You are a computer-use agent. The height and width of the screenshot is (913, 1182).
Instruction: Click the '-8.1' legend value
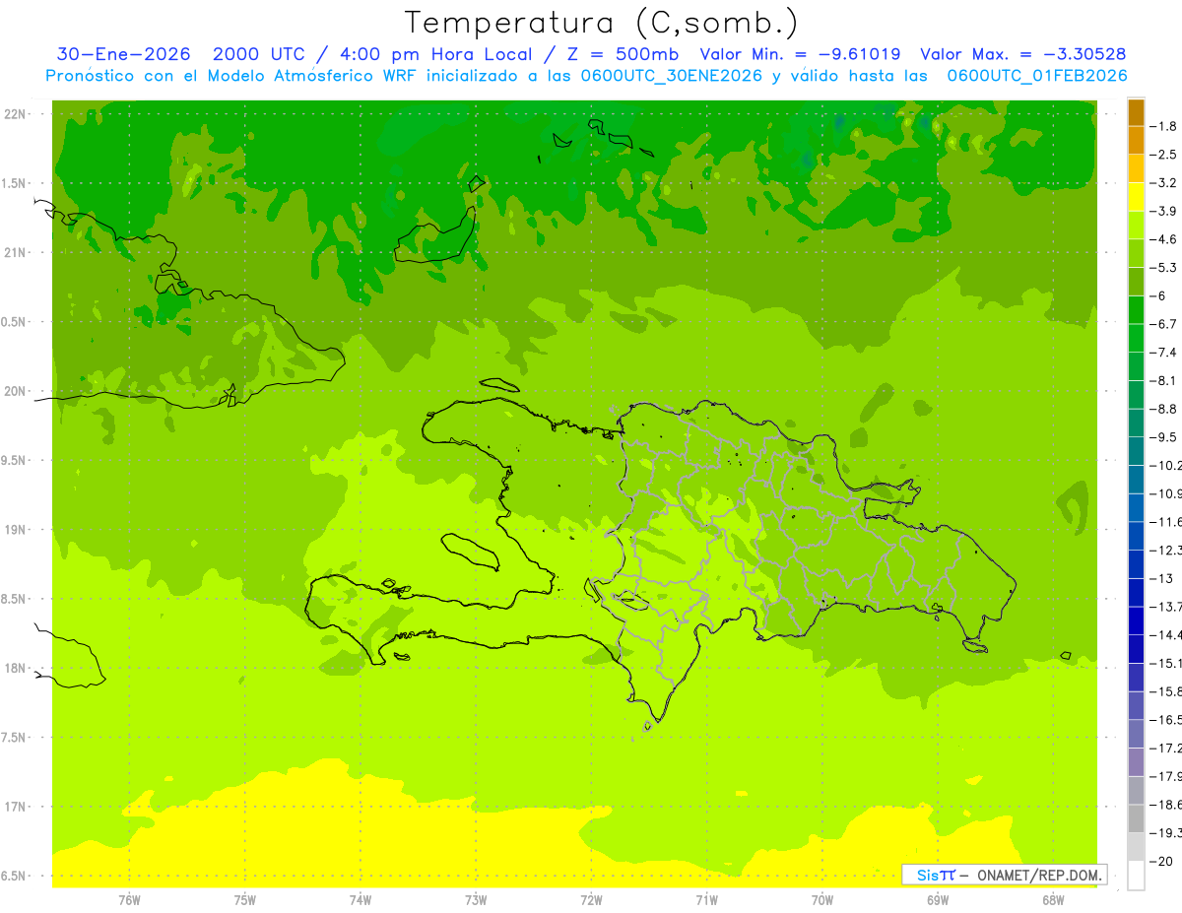(1165, 380)
